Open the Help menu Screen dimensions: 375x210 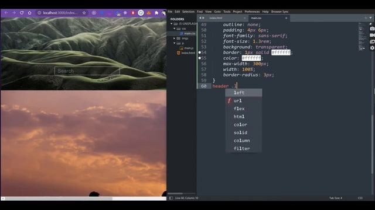[265, 12]
